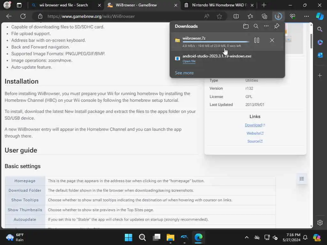Add this page to favorites star
Viewport: 327px width, 245px height.
pyautogui.click(x=219, y=16)
